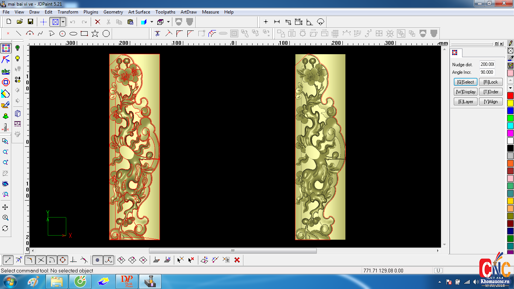514x289 pixels.
Task: Select the polygon drawing tool
Action: (106, 33)
